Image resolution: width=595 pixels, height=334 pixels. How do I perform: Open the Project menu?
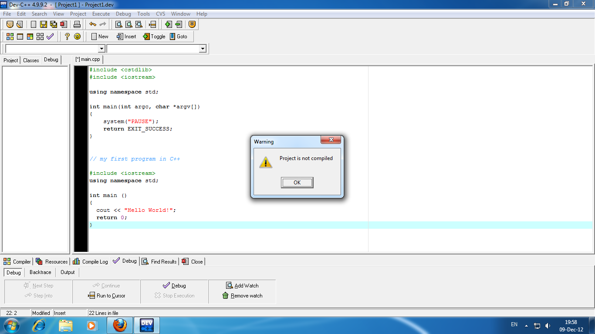coord(78,14)
